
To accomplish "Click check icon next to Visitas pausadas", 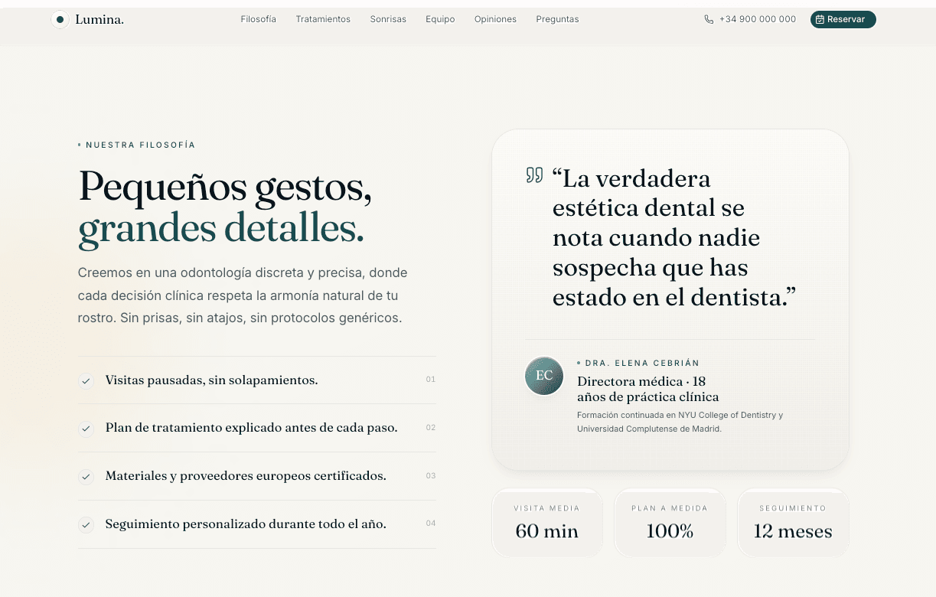I will click(86, 380).
